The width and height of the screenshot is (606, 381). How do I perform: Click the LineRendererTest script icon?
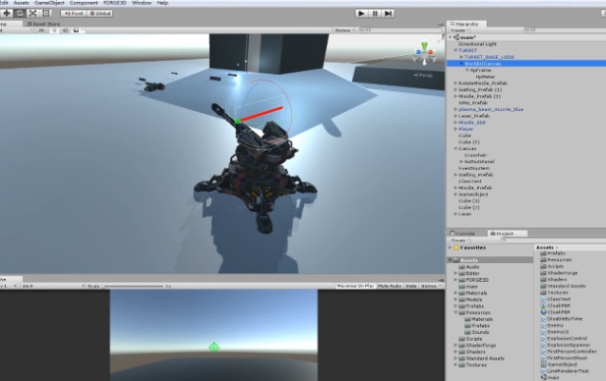point(543,371)
